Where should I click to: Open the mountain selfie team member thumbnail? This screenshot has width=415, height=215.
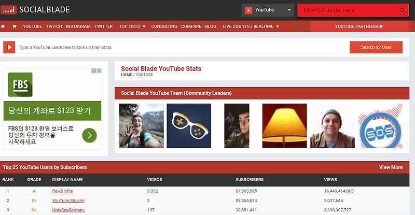[142, 126]
